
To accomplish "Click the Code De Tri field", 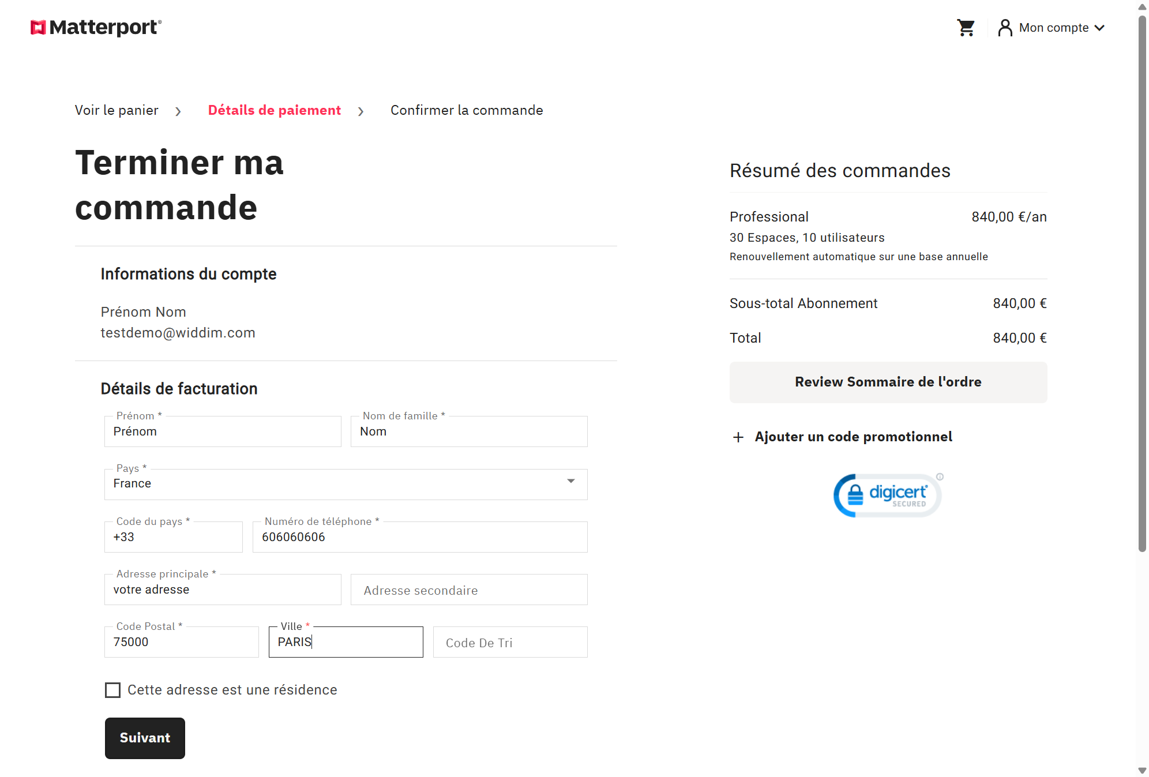I will 510,642.
